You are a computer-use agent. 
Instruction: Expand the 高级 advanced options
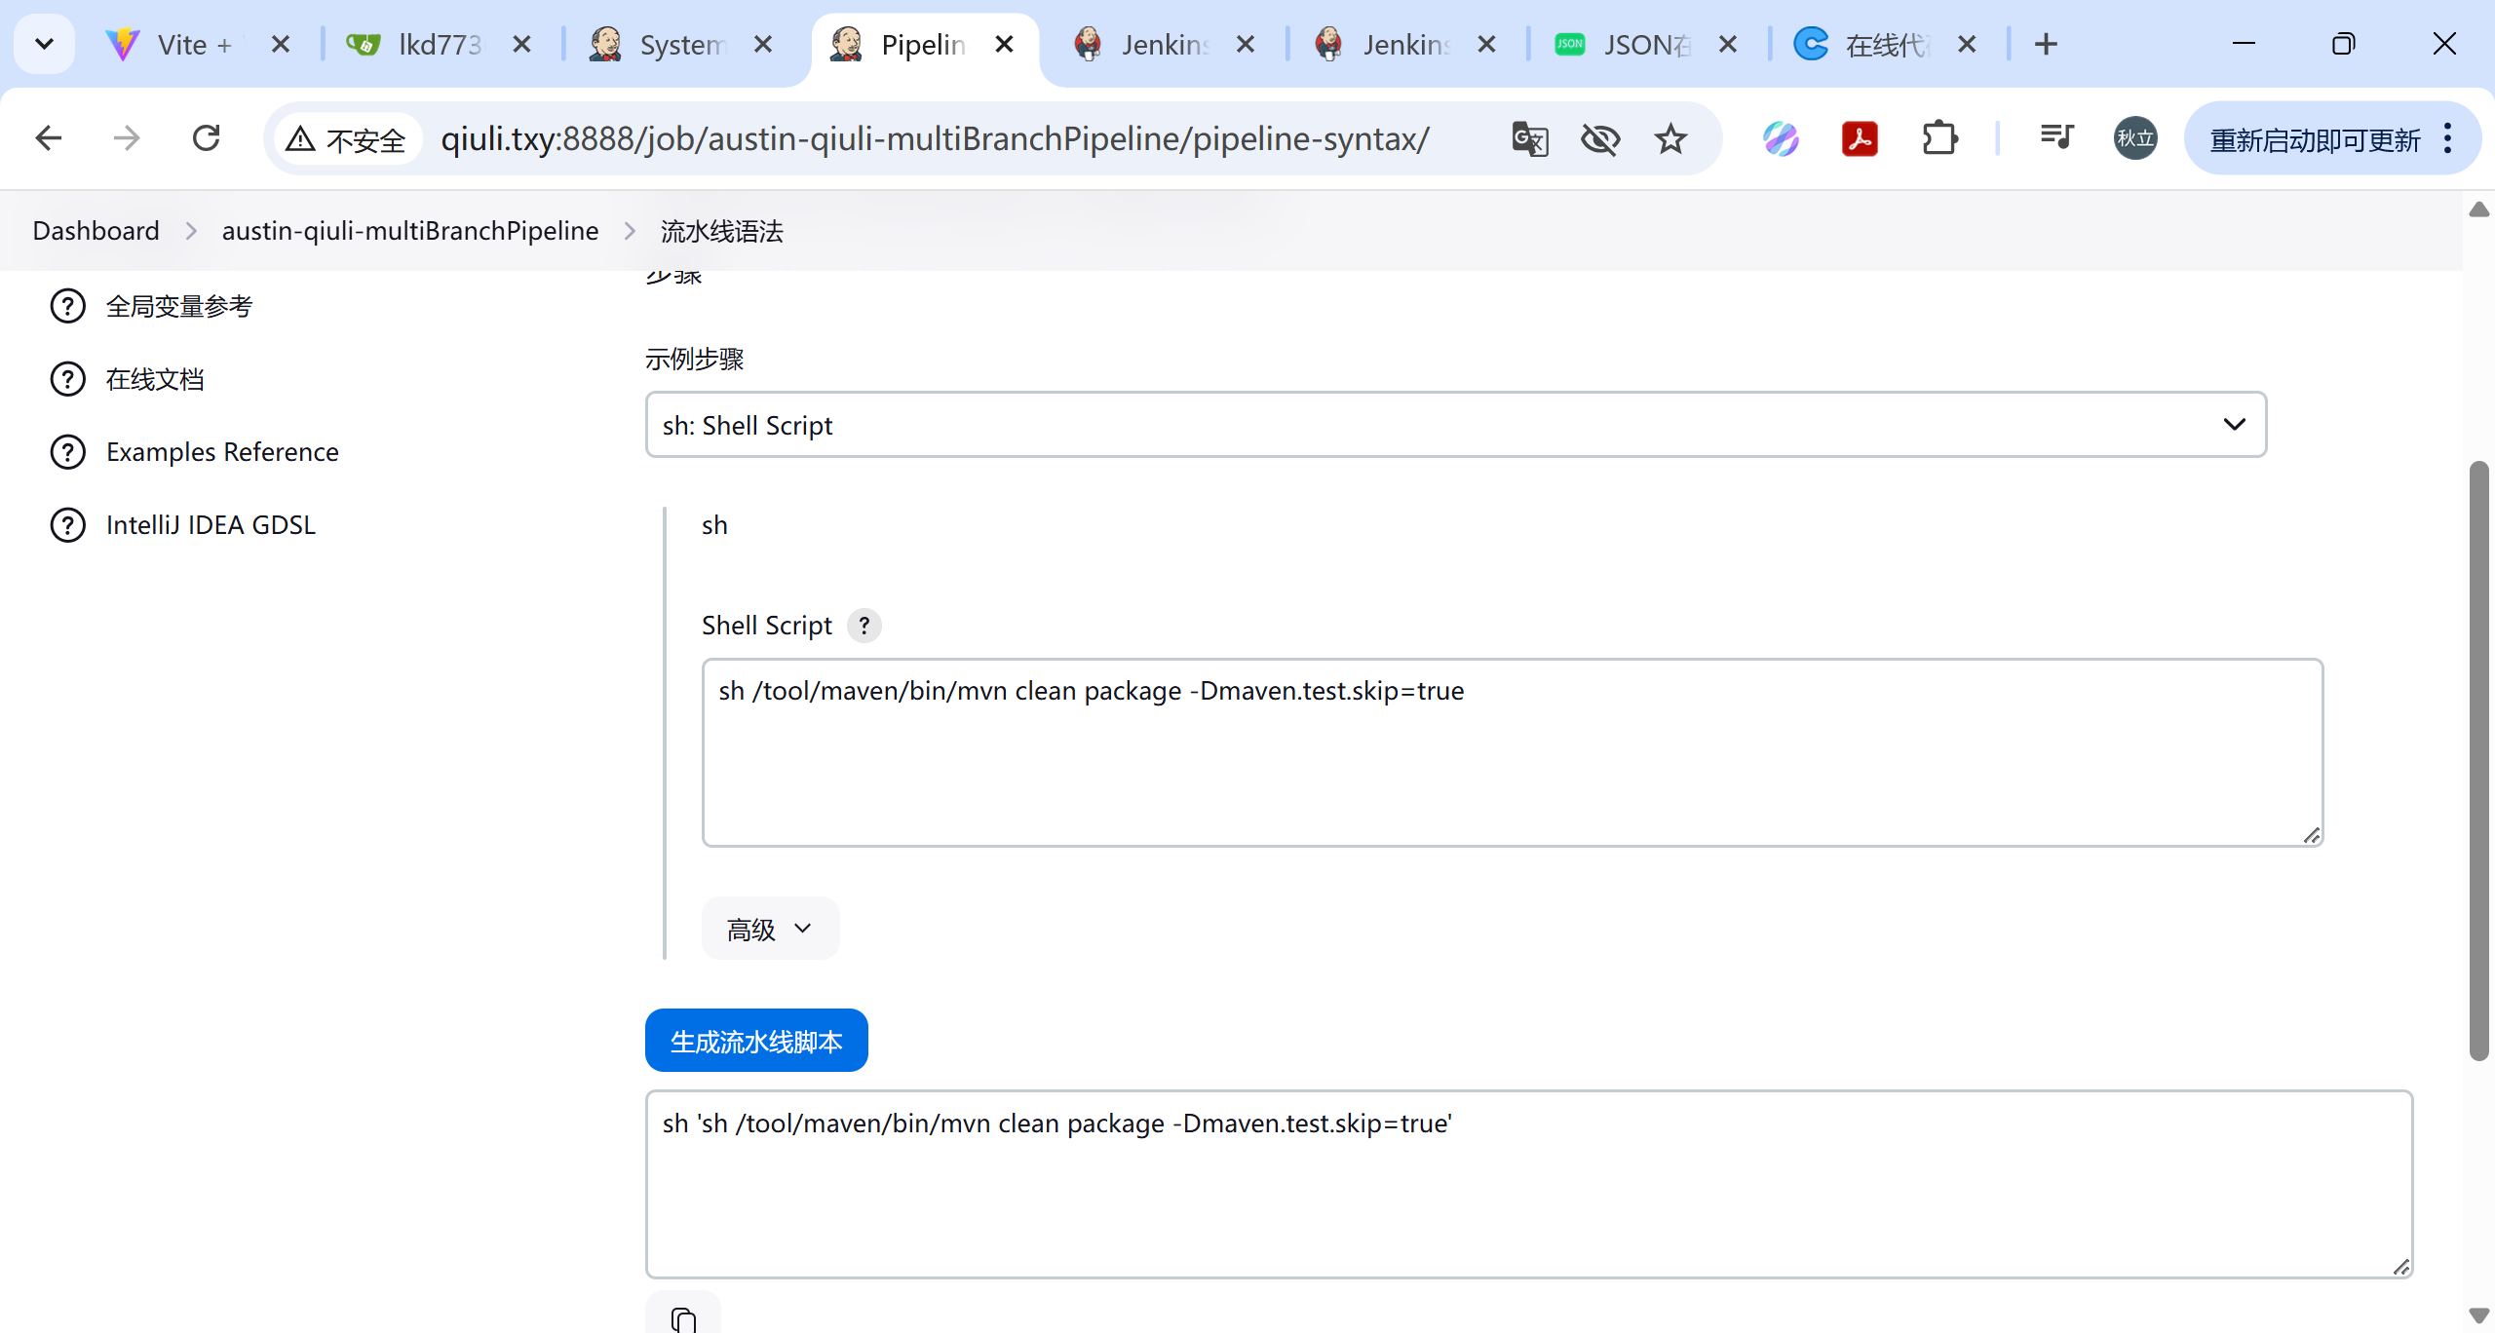point(769,929)
